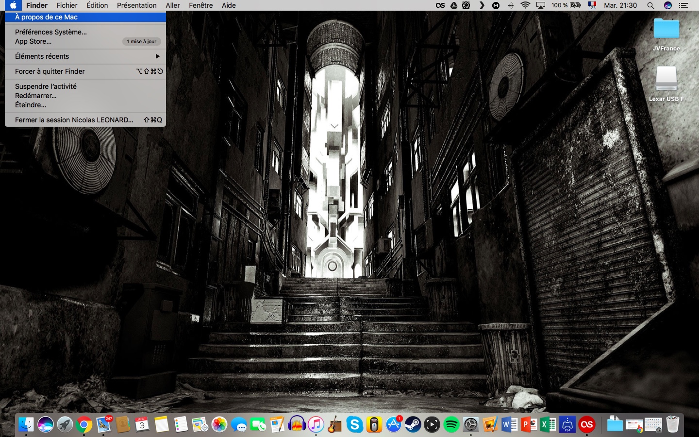Open PS4 Remote Play from the Dock
This screenshot has height=437, width=699.
point(567,425)
